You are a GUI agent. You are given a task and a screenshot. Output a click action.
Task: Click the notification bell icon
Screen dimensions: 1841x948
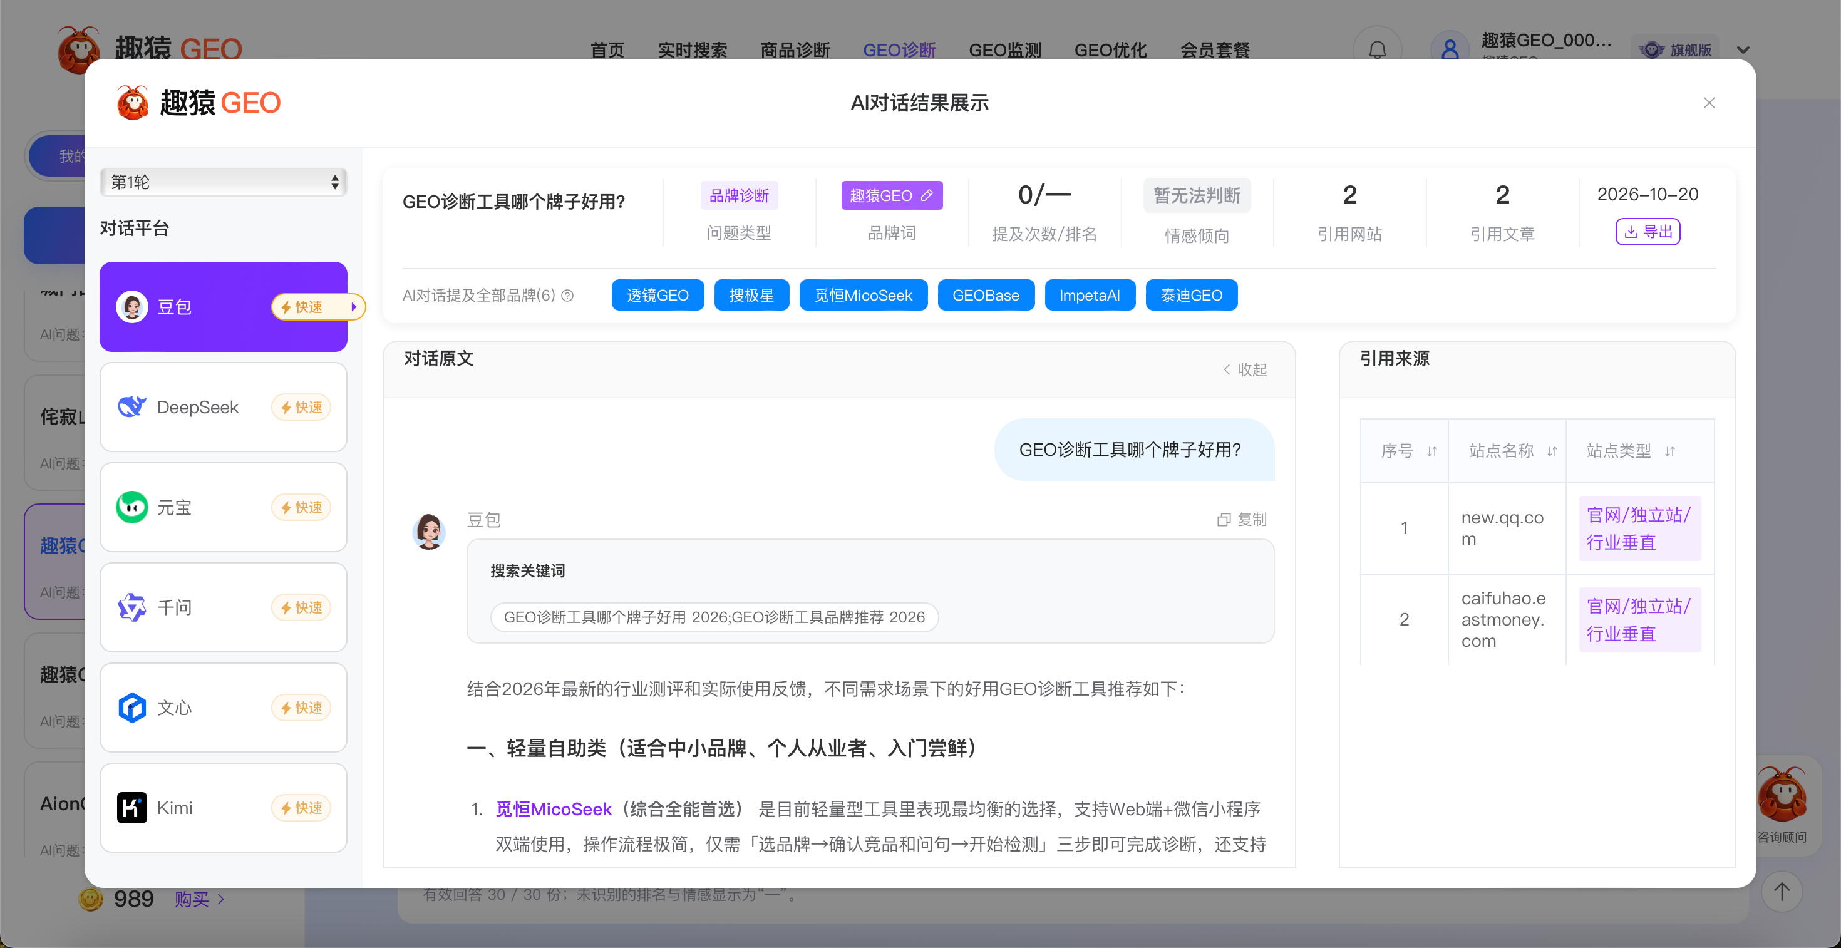tap(1377, 50)
